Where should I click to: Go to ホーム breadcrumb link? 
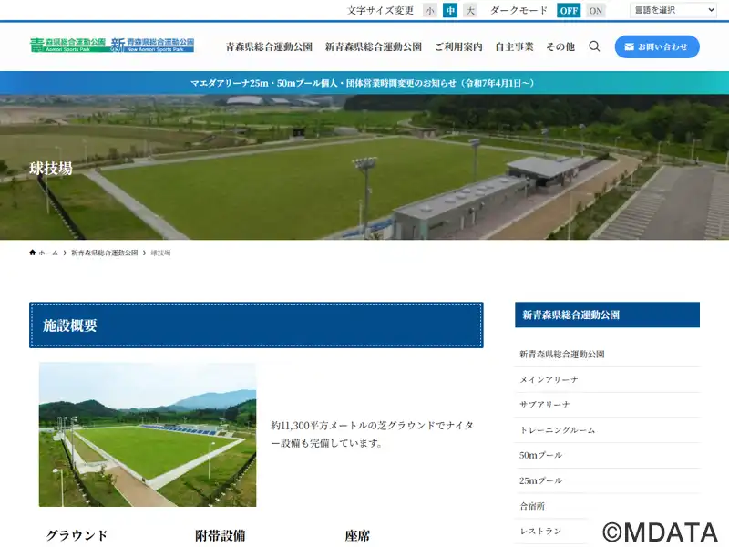pos(48,253)
